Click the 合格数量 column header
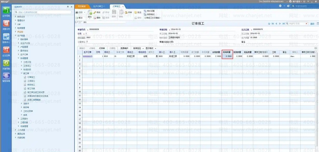Image resolution: width=319 pixels, height=152 pixels. click(216, 52)
